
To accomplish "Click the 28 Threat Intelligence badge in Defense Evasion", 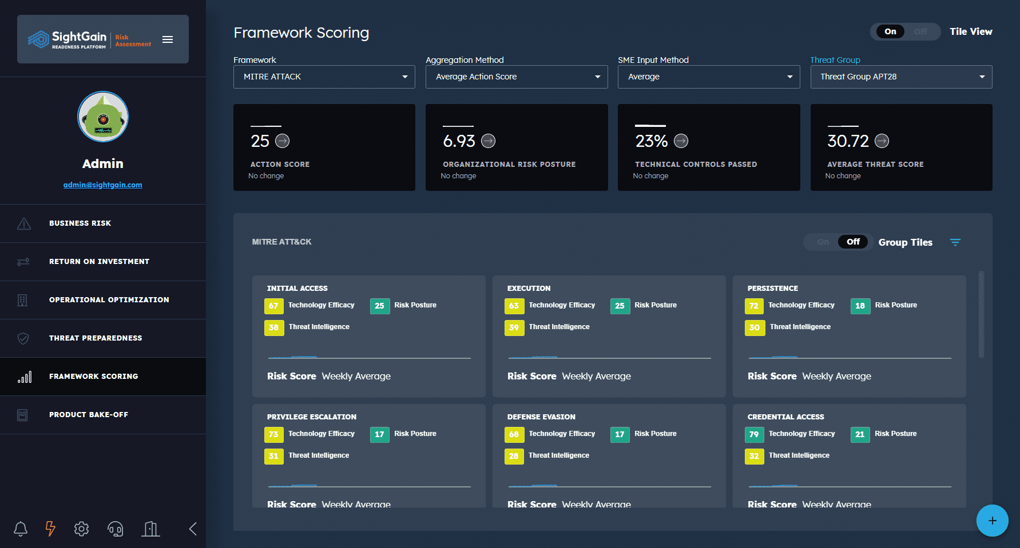I will click(514, 456).
